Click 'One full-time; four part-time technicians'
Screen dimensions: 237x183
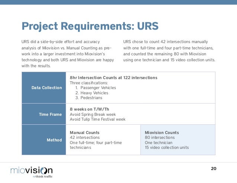pos(96,145)
